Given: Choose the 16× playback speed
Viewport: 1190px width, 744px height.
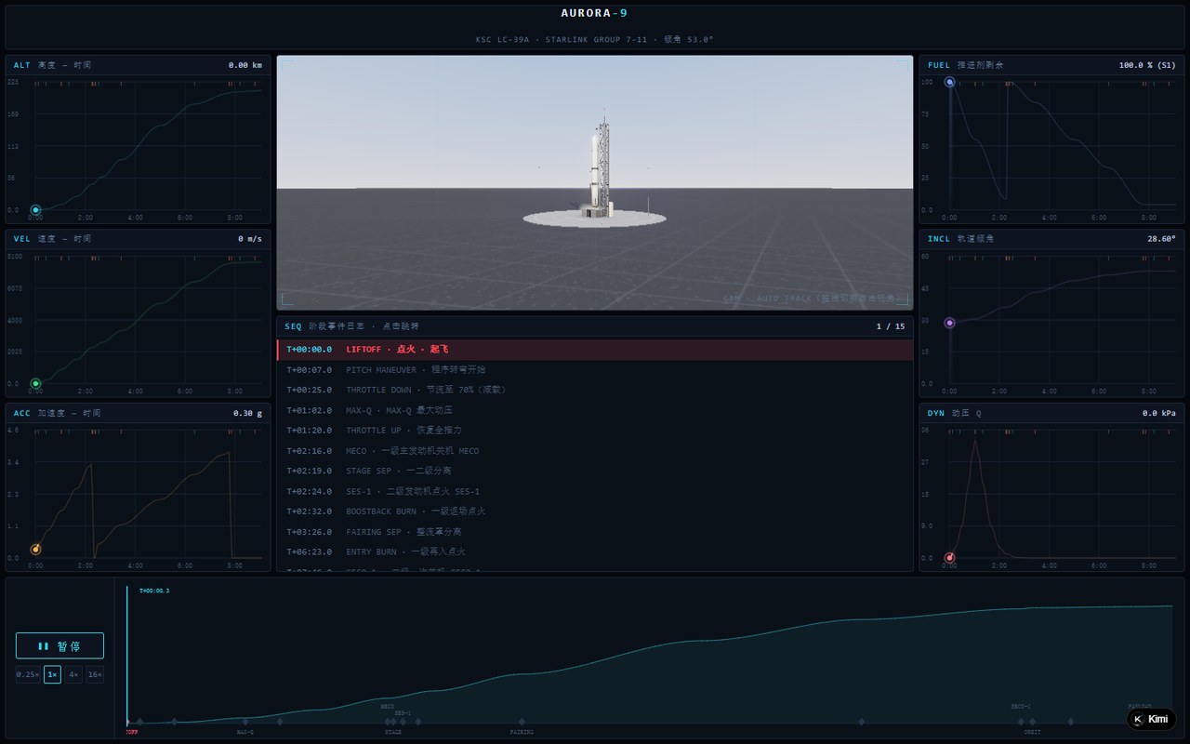Looking at the screenshot, I should point(95,674).
